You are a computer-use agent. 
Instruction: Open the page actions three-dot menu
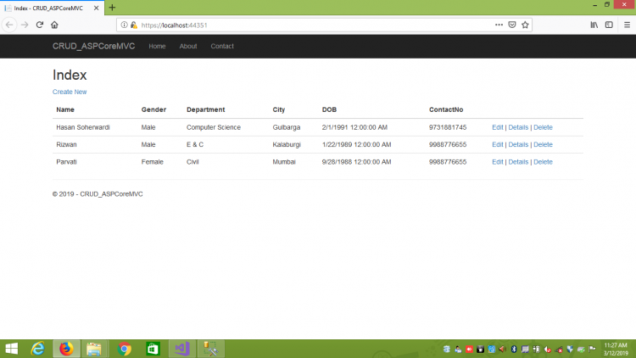click(498, 25)
